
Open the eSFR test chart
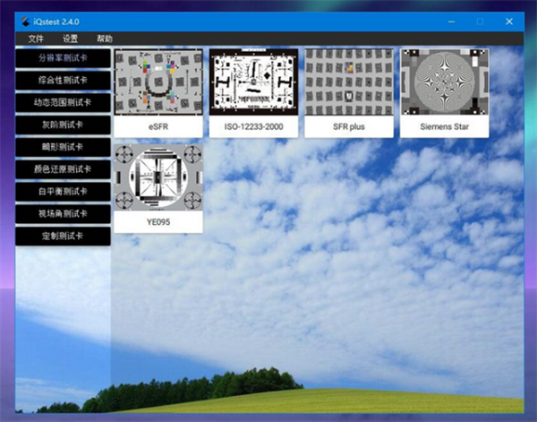pyautogui.click(x=158, y=91)
